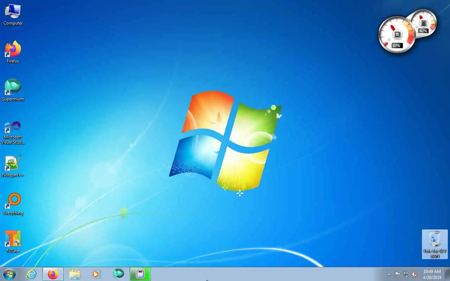Launch Internet Explorer from the taskbar
The image size is (450, 281).
[32, 274]
